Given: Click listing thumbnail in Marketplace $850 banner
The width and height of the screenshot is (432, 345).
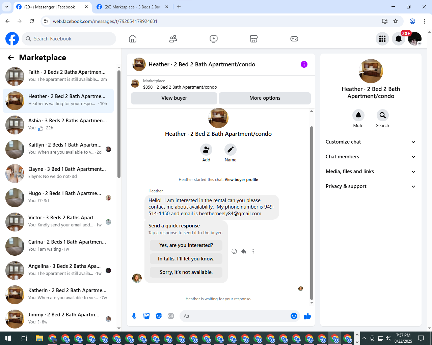Looking at the screenshot, I should pyautogui.click(x=135, y=84).
